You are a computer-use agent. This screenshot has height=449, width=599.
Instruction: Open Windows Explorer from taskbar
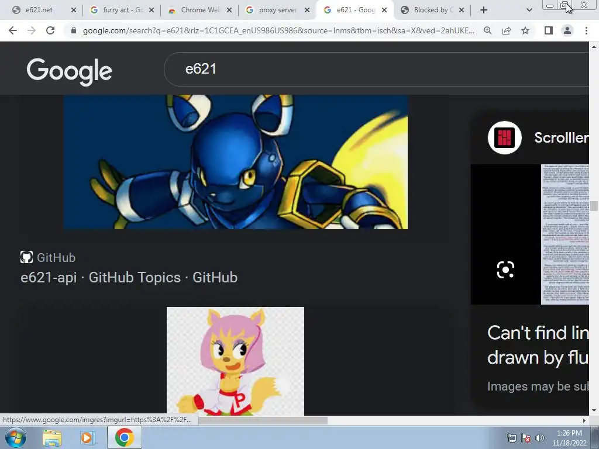tap(52, 437)
